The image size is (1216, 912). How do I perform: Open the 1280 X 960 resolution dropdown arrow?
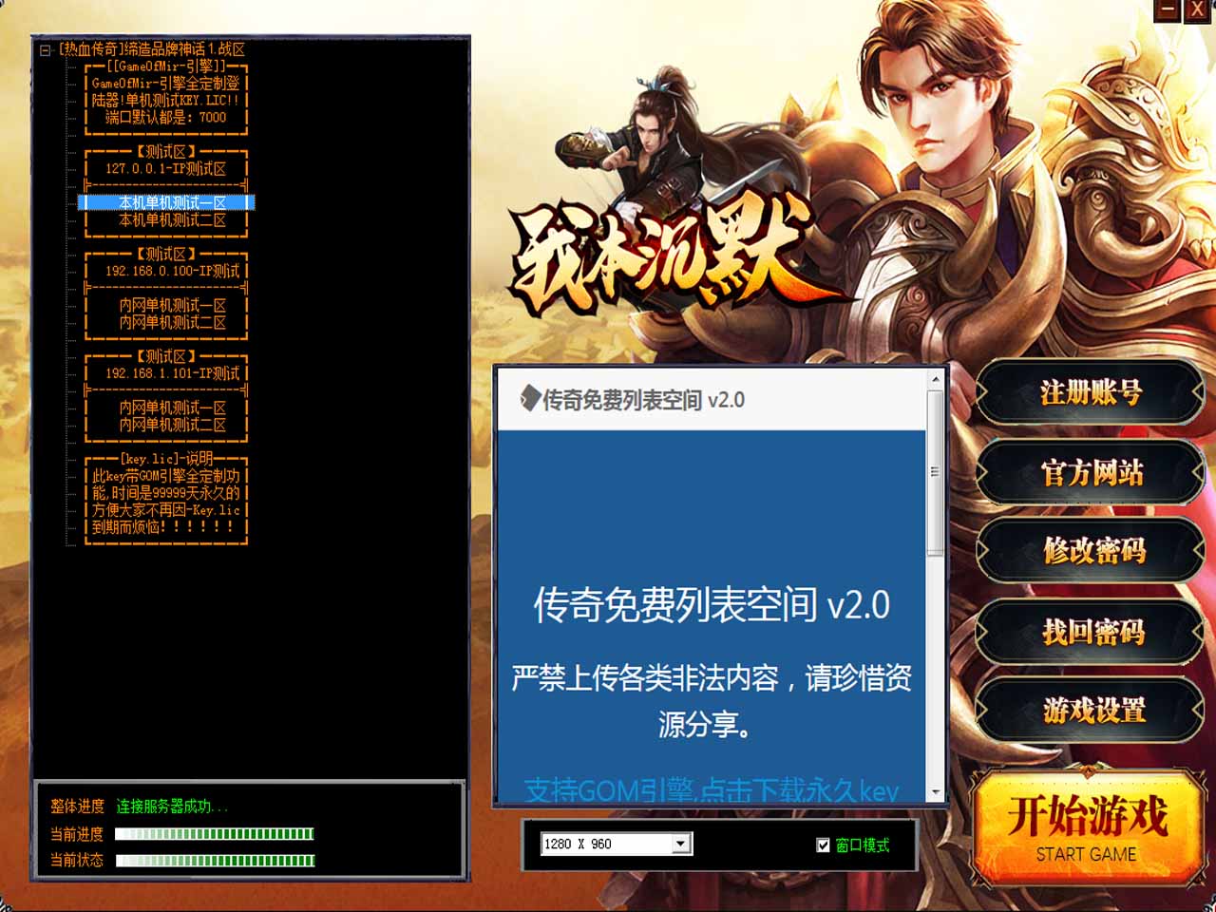(x=680, y=844)
